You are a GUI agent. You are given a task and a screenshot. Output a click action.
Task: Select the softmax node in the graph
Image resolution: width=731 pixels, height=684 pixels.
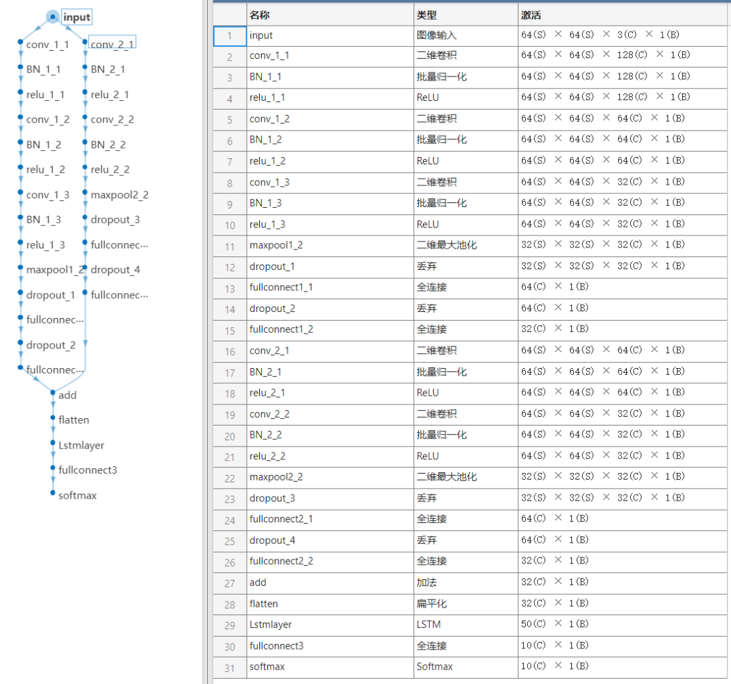click(77, 495)
